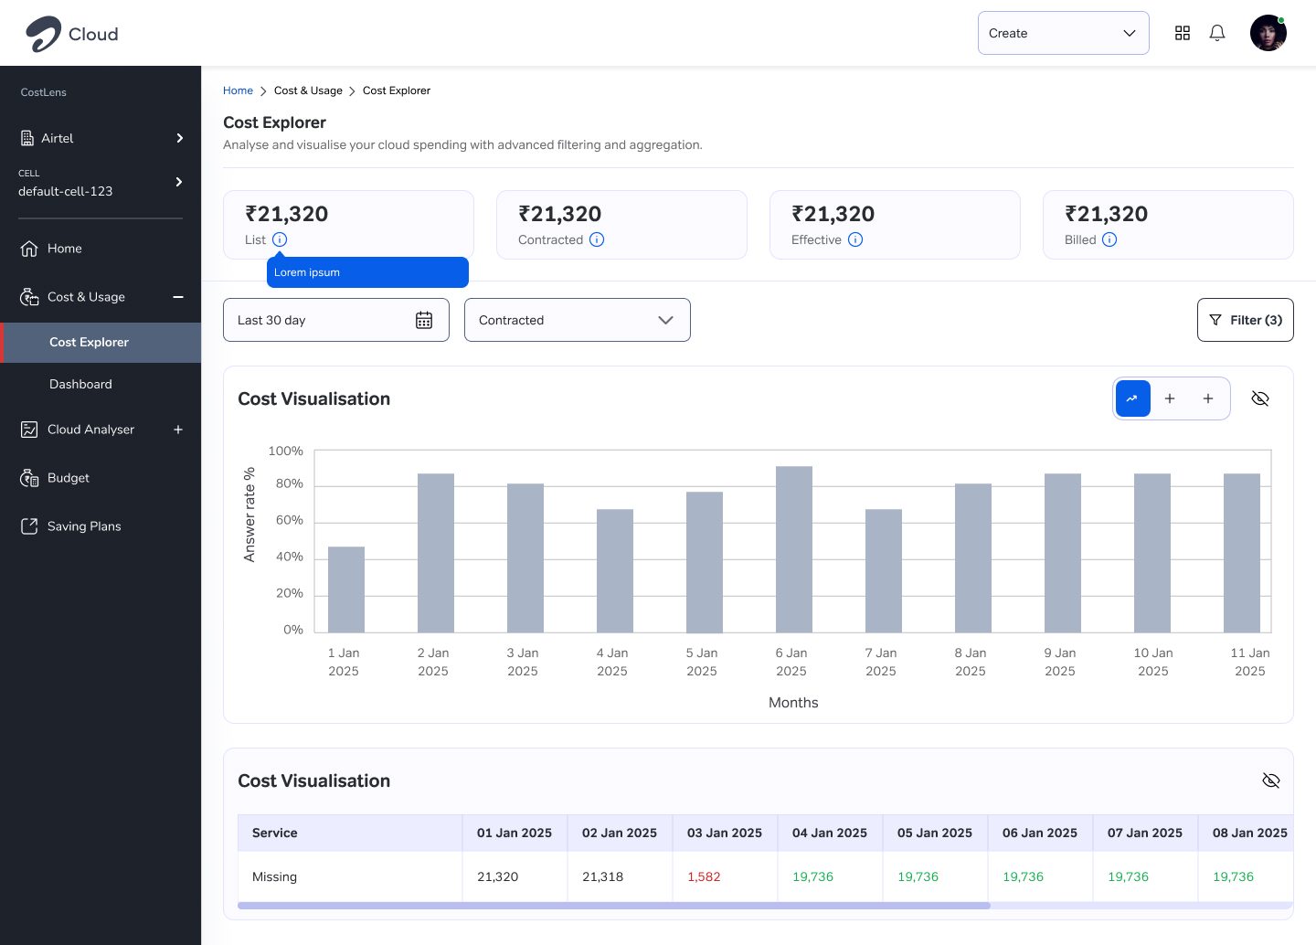Screen dimensions: 1316x945
Task: Click the Missing service row cell
Action: [x=350, y=876]
